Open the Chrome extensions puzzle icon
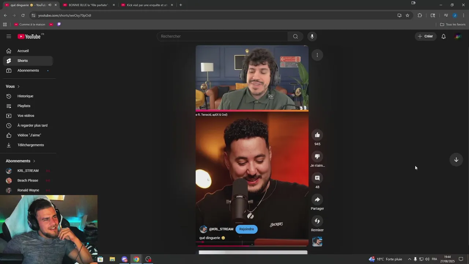Viewport: 469px width, 264px height. pyautogui.click(x=420, y=15)
